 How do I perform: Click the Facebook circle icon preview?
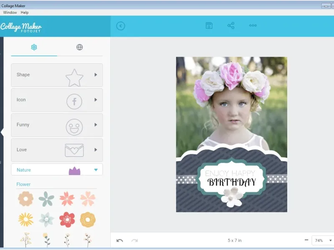pyautogui.click(x=74, y=102)
